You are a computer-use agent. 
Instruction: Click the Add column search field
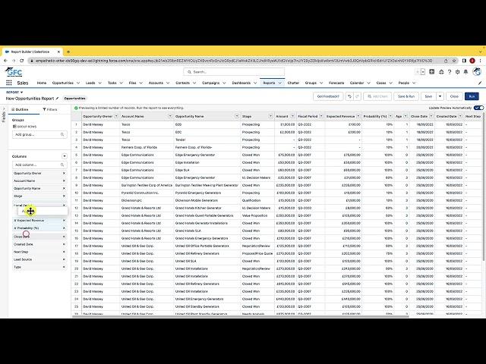click(x=39, y=165)
